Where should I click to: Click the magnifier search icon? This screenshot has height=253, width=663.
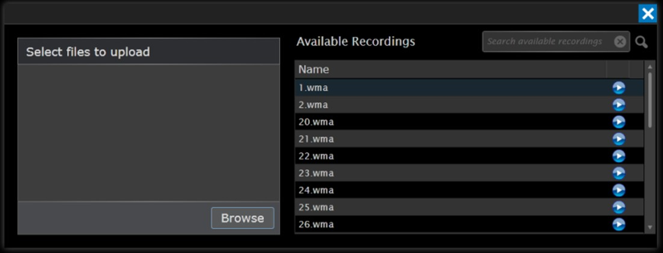point(642,42)
